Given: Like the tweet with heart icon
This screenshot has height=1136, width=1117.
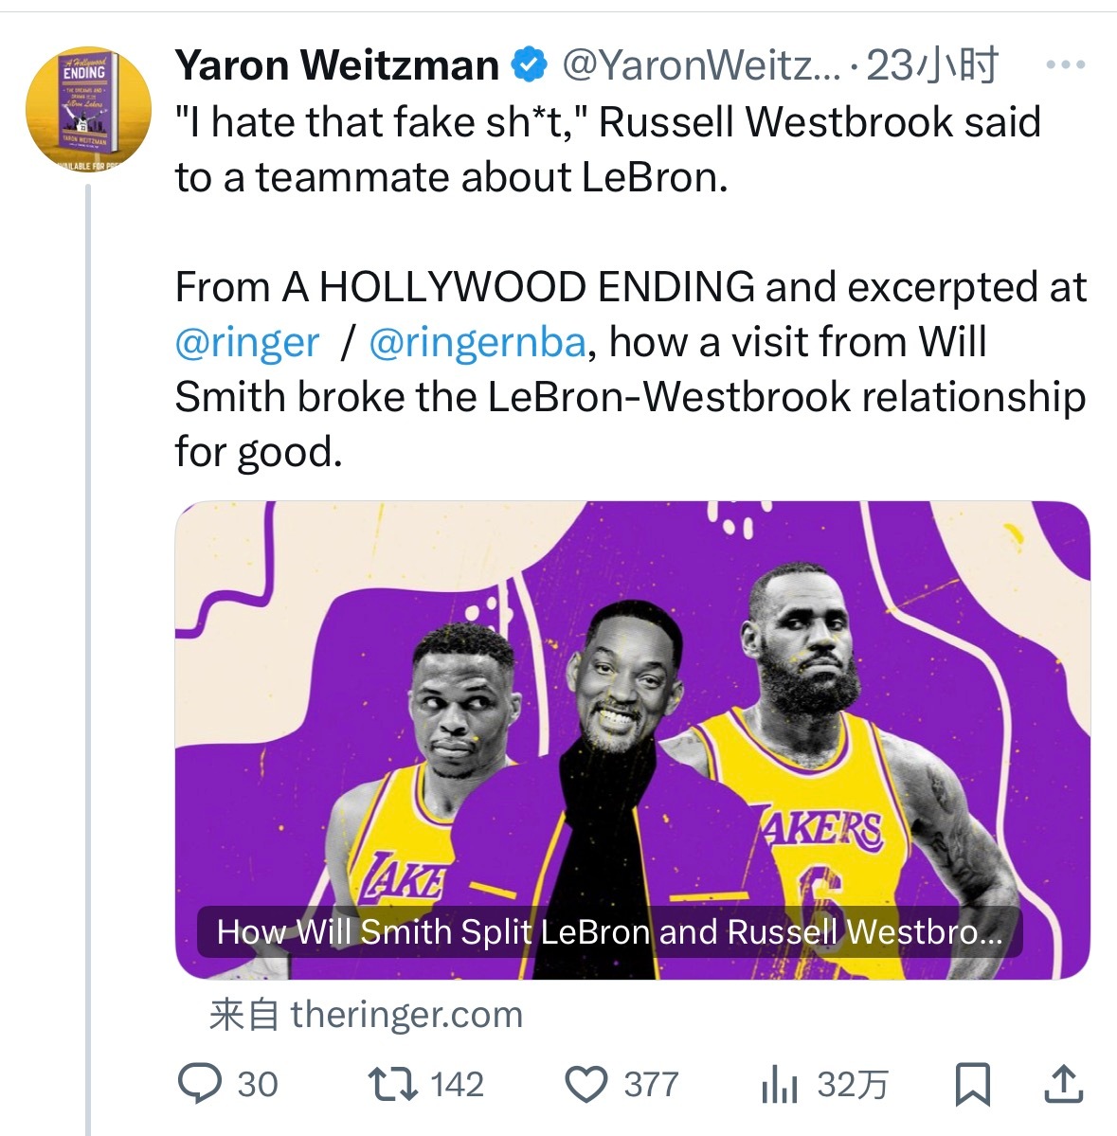Looking at the screenshot, I should pyautogui.click(x=586, y=1084).
